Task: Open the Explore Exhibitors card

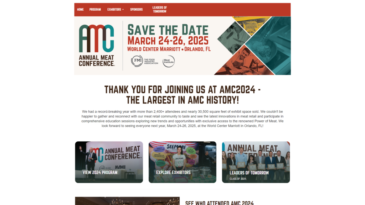Action: tap(182, 162)
